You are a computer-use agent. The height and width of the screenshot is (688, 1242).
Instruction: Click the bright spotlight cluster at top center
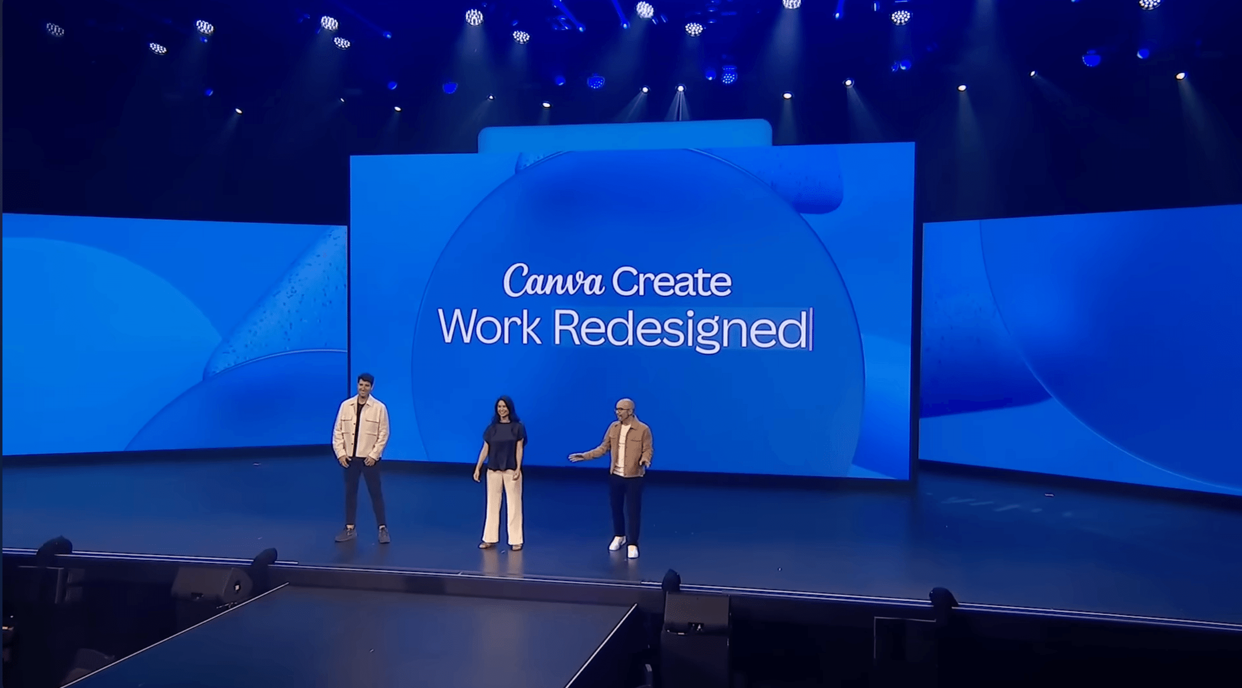coord(645,10)
